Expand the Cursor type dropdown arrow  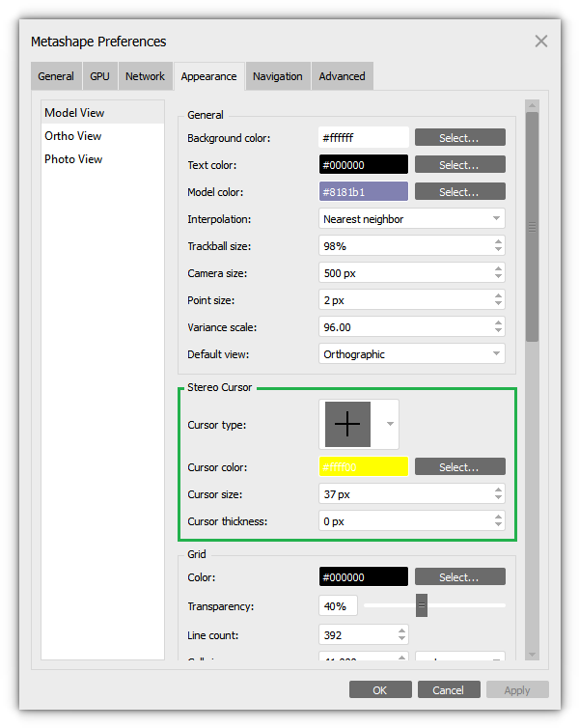point(390,424)
